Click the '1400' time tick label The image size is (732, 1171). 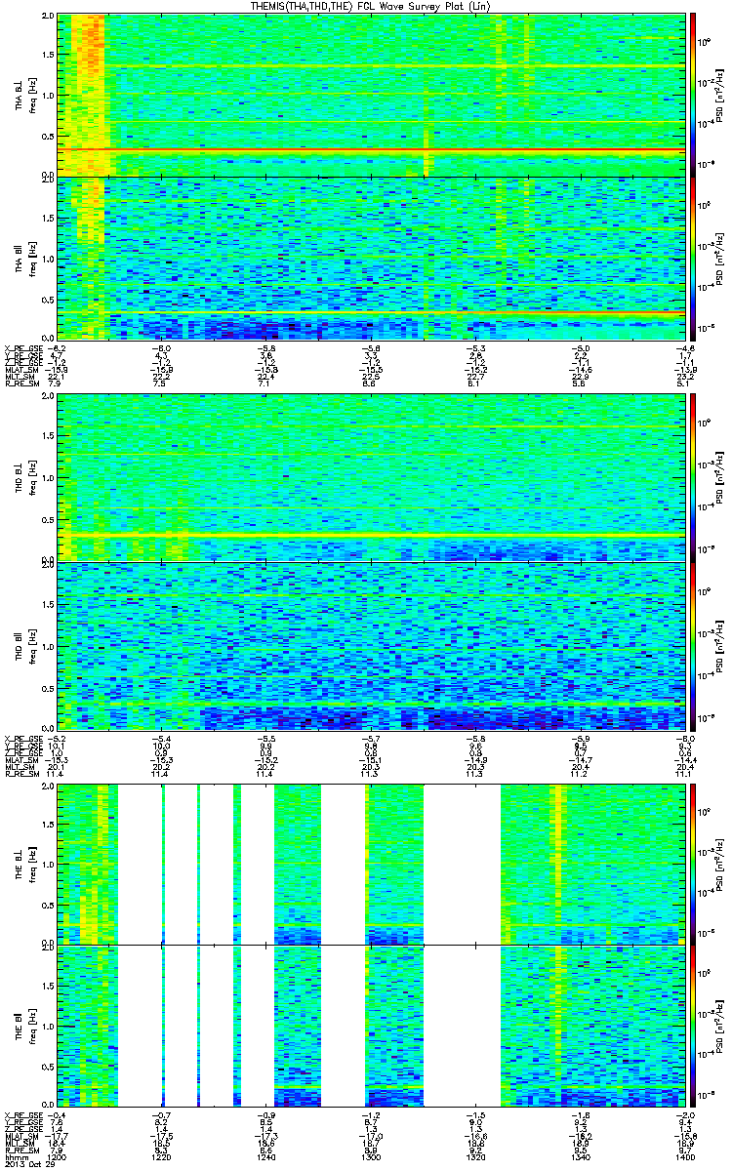[686, 1156]
